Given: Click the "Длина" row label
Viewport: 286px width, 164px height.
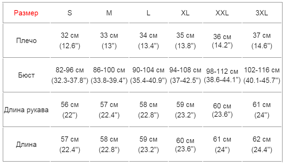Looking at the screenshot, I should coord(26,144).
